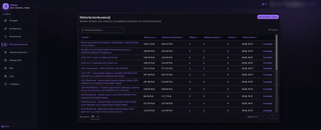Viewport: 321px width, 130px height.
Task: Open product KLOCKI LEGO ZESTAW KWIATY Drzewko Bonsai
Action: coord(106,51)
